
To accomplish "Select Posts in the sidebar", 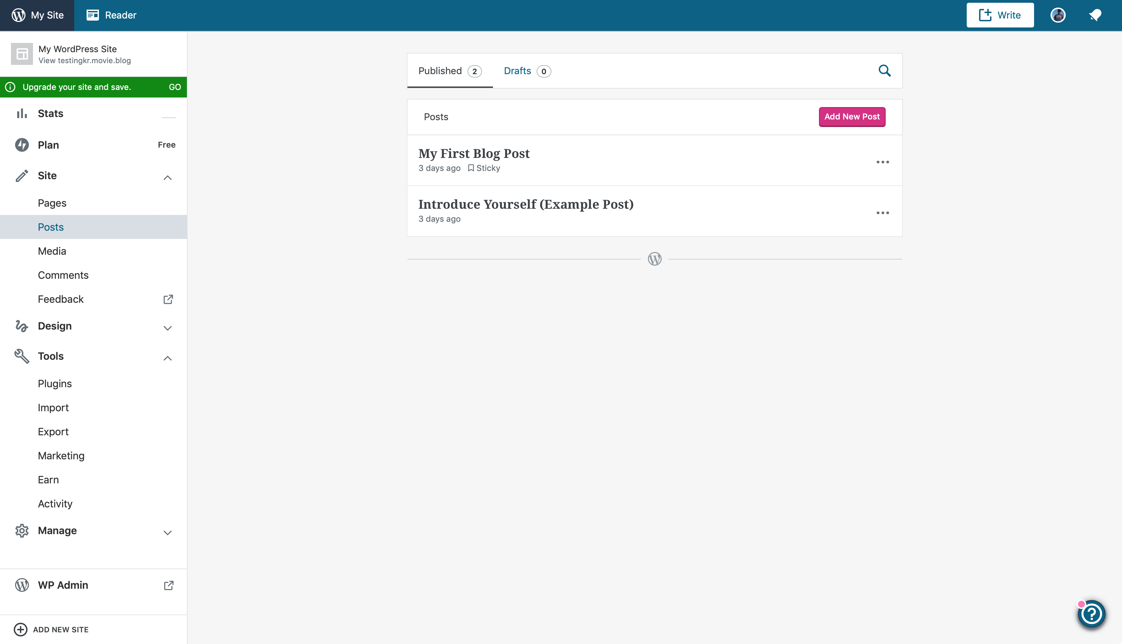I will [x=93, y=227].
